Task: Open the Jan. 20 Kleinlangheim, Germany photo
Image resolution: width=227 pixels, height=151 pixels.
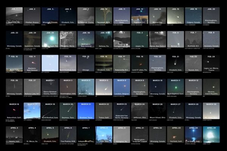Action: [211, 16]
